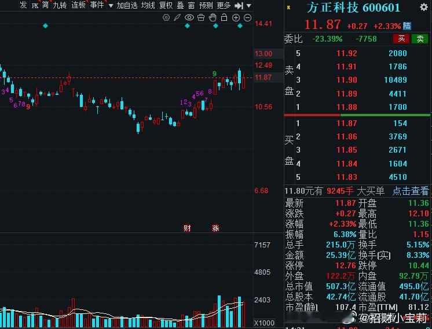Open the 财 event marker on chart

[188, 228]
